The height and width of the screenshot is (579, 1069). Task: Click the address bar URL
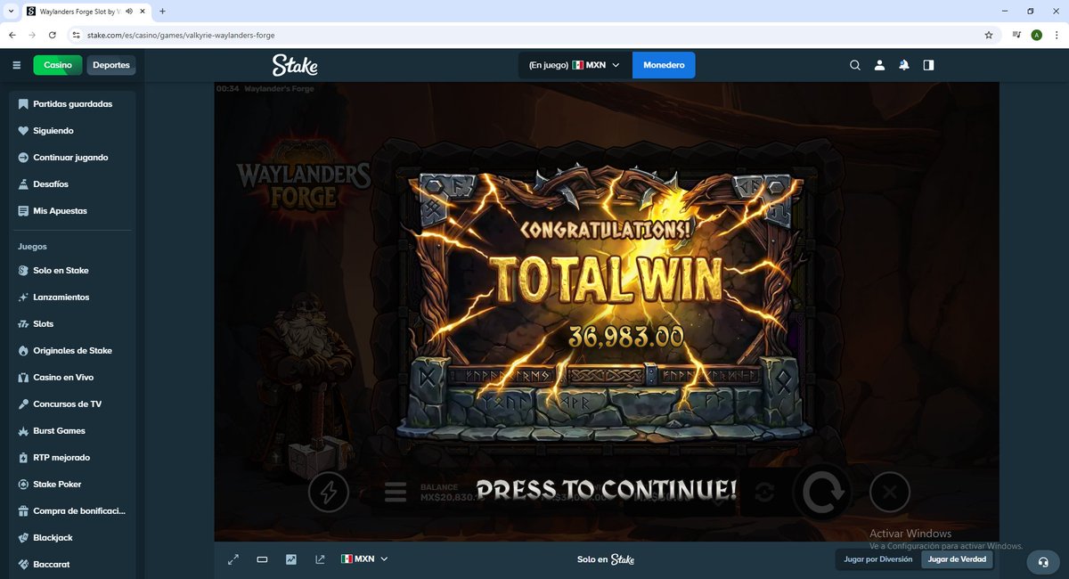pos(181,36)
